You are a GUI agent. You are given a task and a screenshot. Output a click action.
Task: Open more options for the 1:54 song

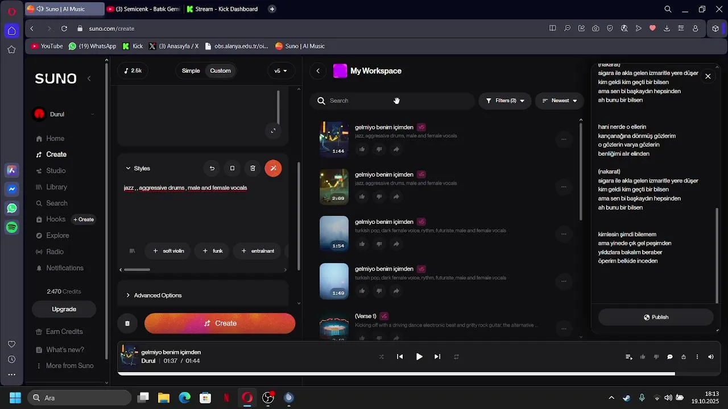coord(564,234)
